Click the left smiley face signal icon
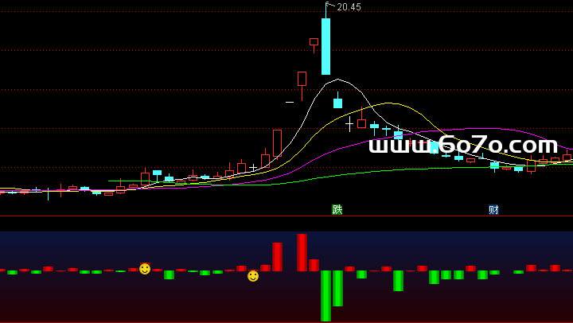573x323 pixels. tap(145, 269)
